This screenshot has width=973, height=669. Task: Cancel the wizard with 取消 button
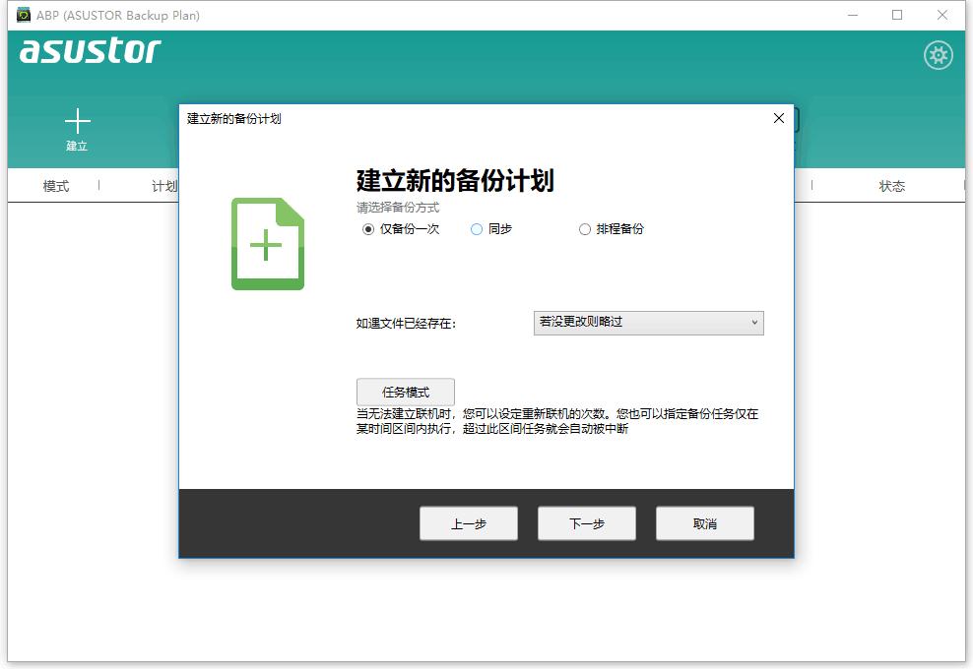pos(704,523)
